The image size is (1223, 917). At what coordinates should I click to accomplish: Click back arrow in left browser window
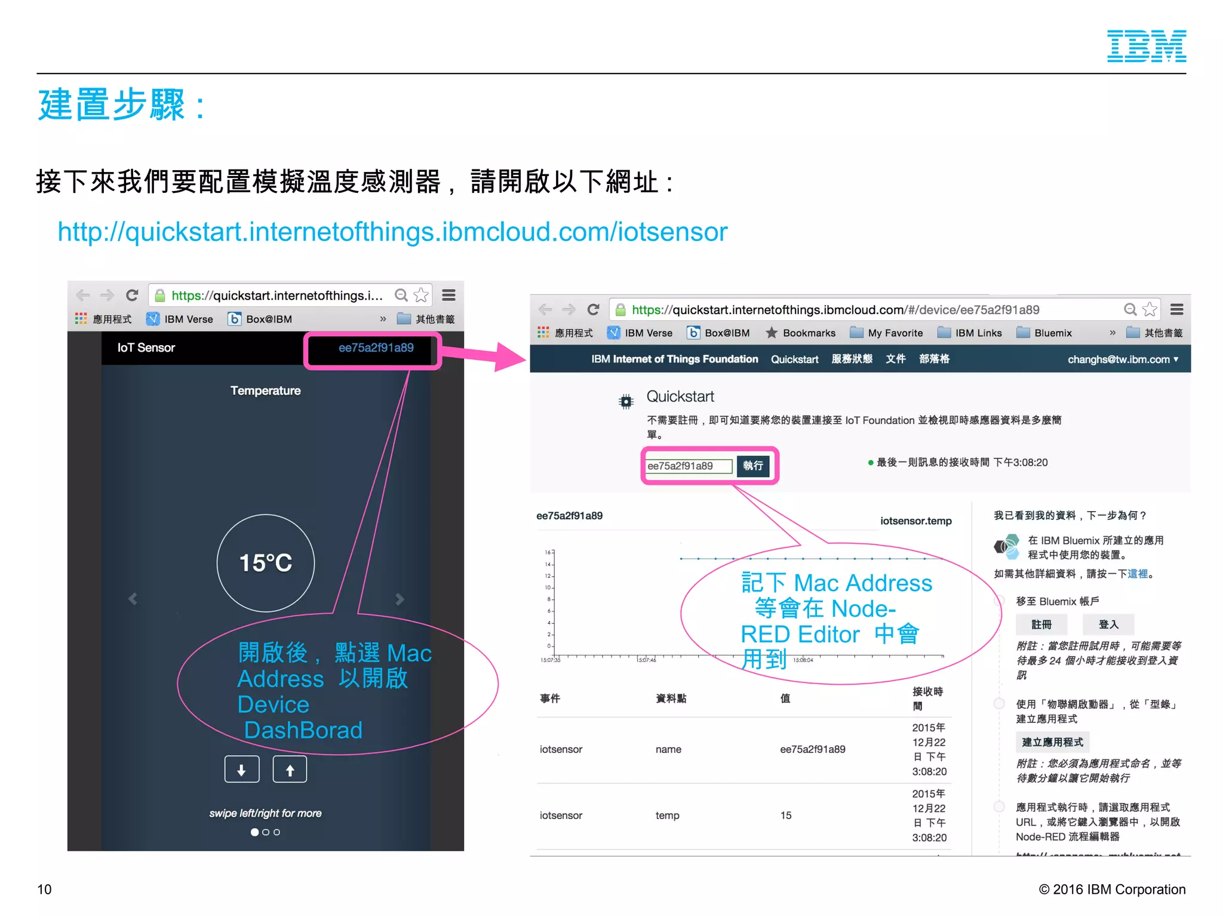pos(83,295)
